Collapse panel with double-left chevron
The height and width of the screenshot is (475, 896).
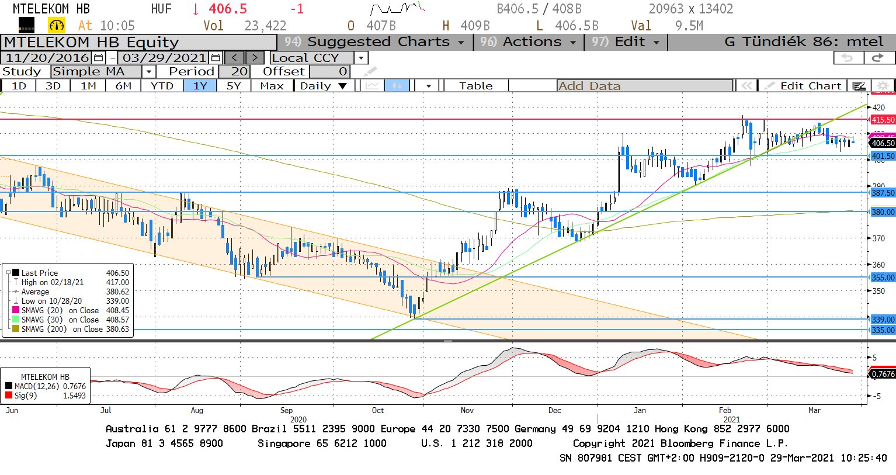pos(746,86)
